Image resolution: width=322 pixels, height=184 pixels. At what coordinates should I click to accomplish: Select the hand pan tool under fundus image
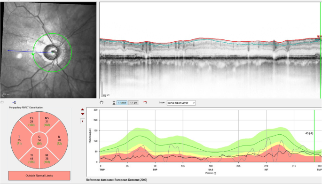tap(2, 102)
